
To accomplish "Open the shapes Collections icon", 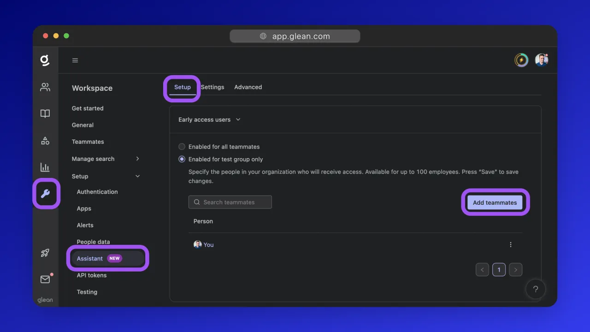I will point(45,141).
